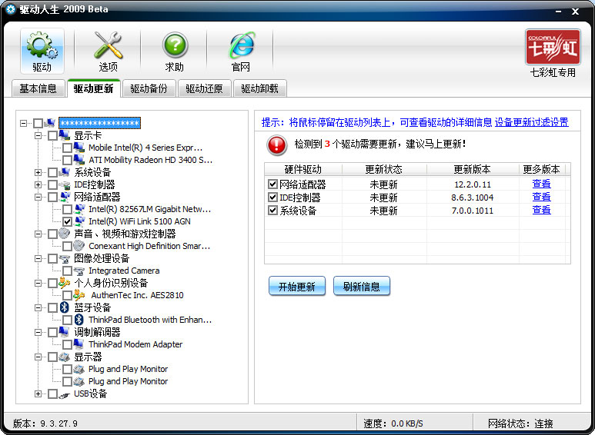Click the Integrated Camera device icon

79,271
